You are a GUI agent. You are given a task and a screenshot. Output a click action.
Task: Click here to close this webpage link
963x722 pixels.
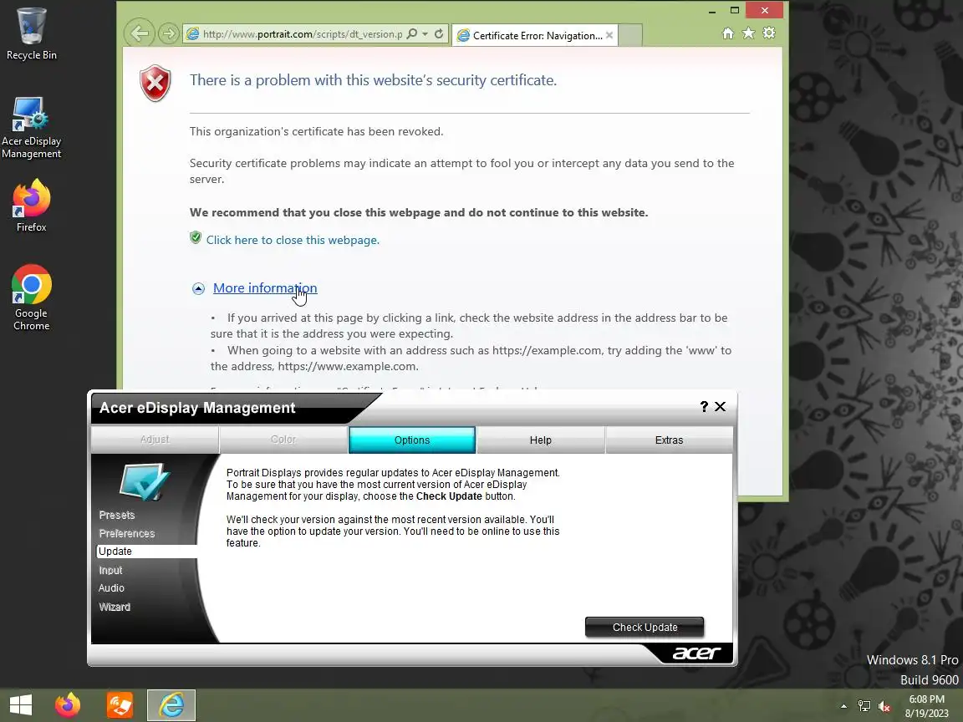[293, 240]
